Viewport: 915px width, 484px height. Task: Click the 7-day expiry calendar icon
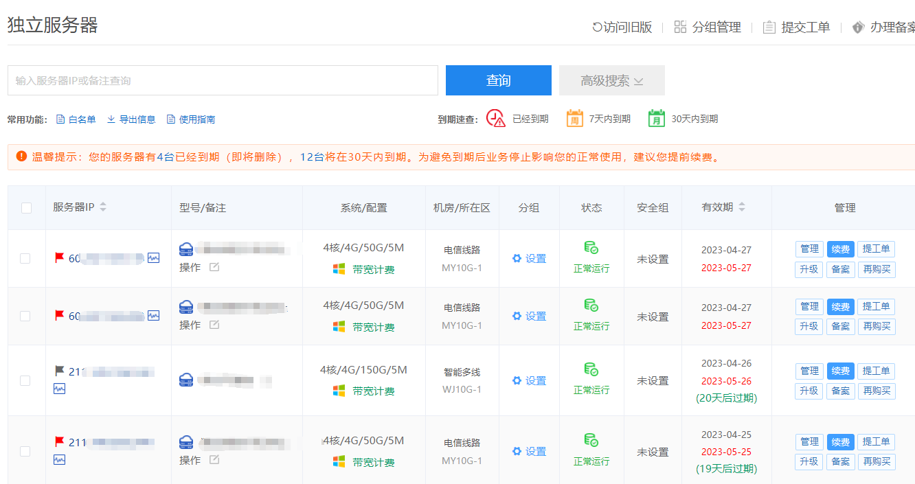coord(574,119)
